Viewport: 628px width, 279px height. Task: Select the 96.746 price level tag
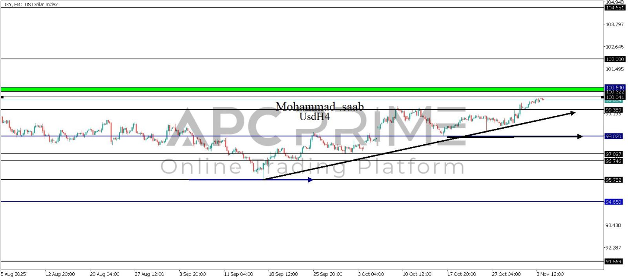pyautogui.click(x=613, y=161)
